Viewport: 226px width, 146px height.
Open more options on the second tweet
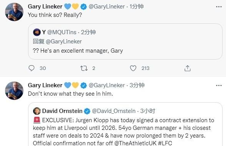pyautogui.click(x=219, y=86)
